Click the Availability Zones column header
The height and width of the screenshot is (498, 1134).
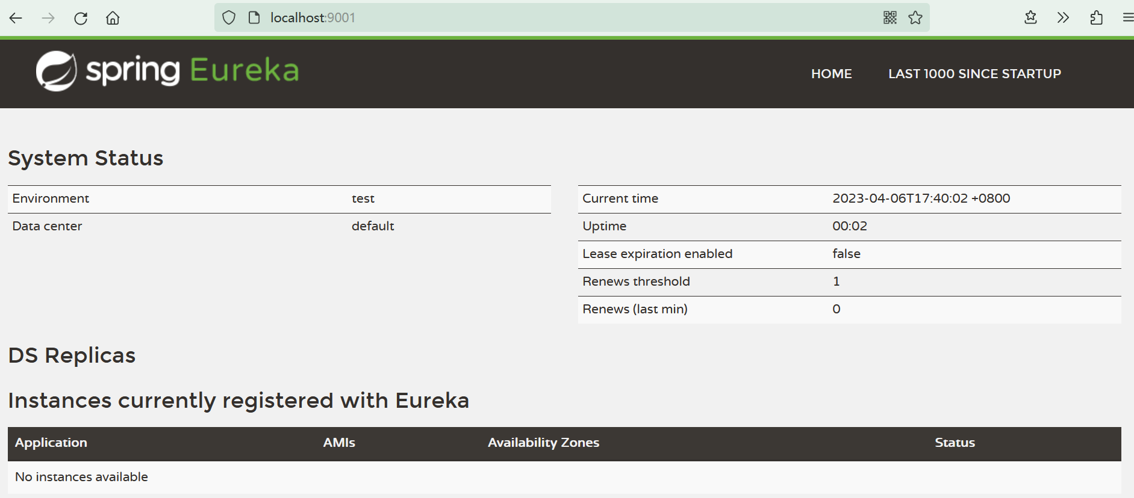pos(543,443)
